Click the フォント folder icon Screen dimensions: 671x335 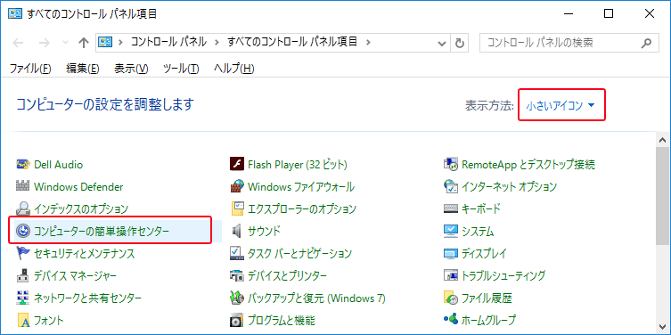[23, 320]
